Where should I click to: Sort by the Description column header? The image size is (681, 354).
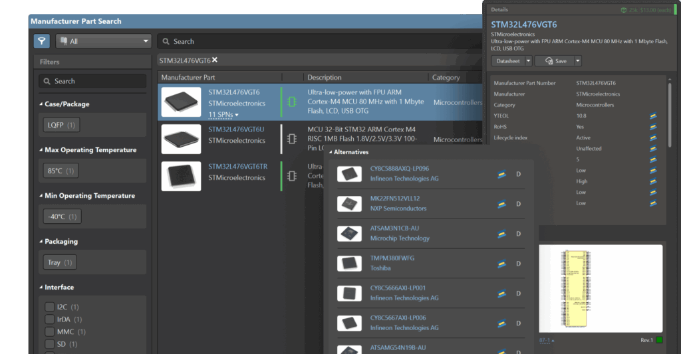click(x=325, y=78)
